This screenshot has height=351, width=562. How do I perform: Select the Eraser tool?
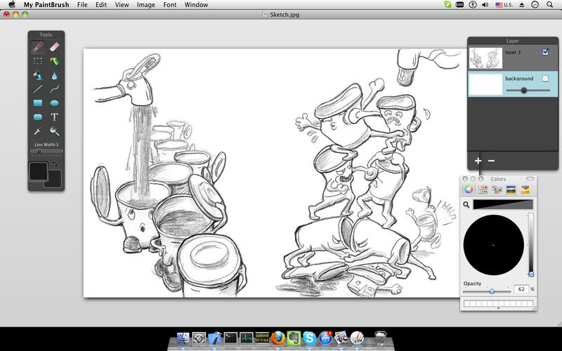tap(55, 47)
